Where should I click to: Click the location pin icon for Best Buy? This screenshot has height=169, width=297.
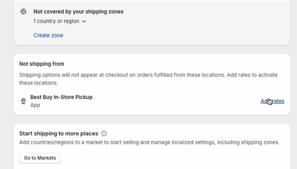coord(24,101)
